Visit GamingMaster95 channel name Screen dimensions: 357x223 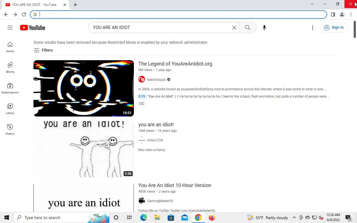click(160, 201)
